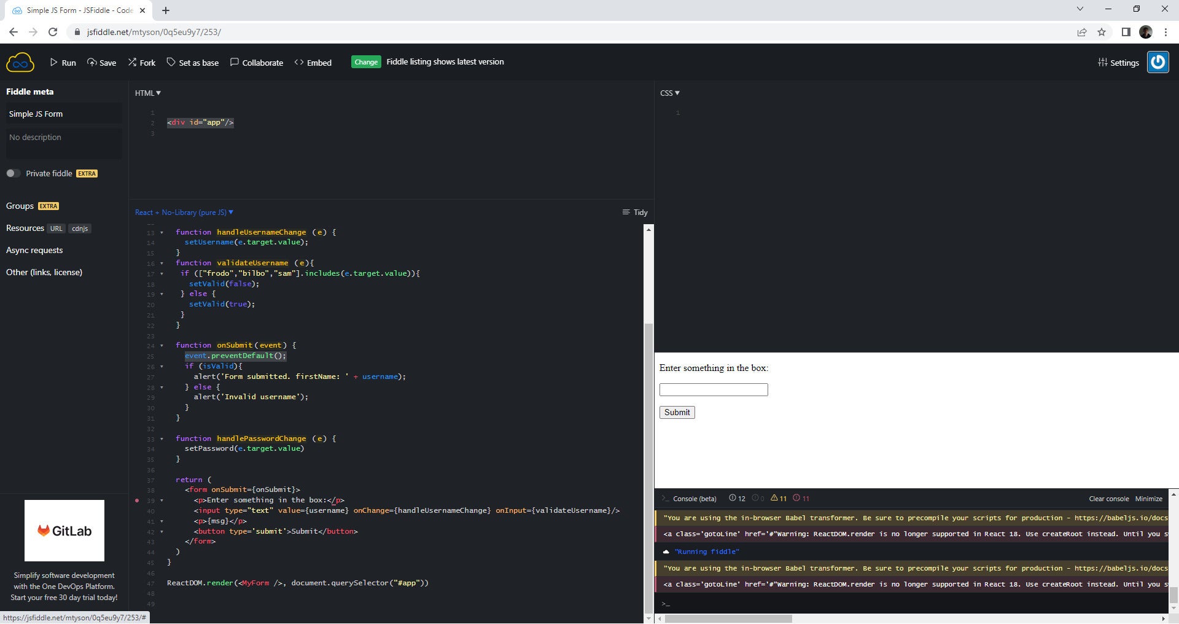Viewport: 1179px width, 624px height.
Task: Click Clear console
Action: pyautogui.click(x=1109, y=499)
